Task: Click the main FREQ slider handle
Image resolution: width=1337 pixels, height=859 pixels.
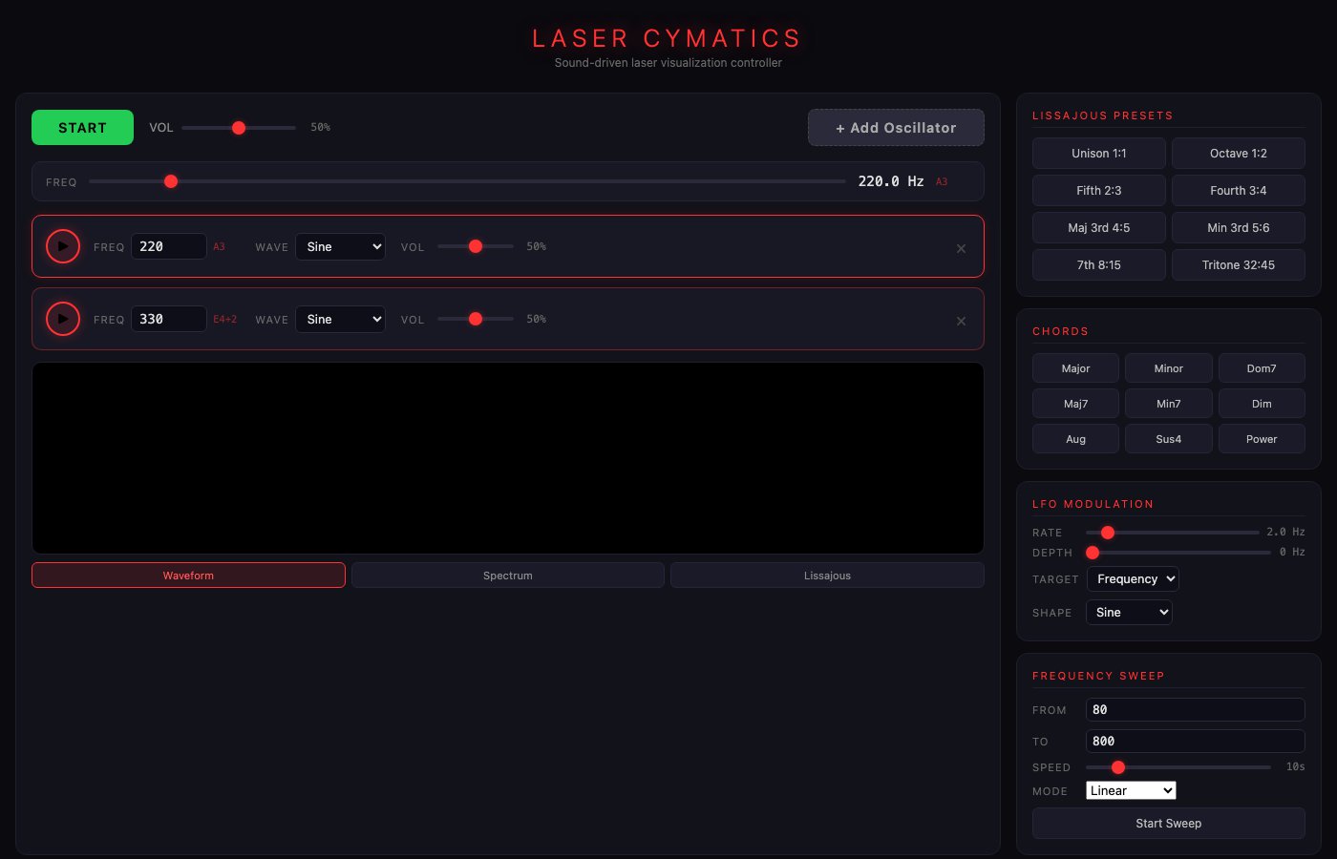Action: (171, 181)
